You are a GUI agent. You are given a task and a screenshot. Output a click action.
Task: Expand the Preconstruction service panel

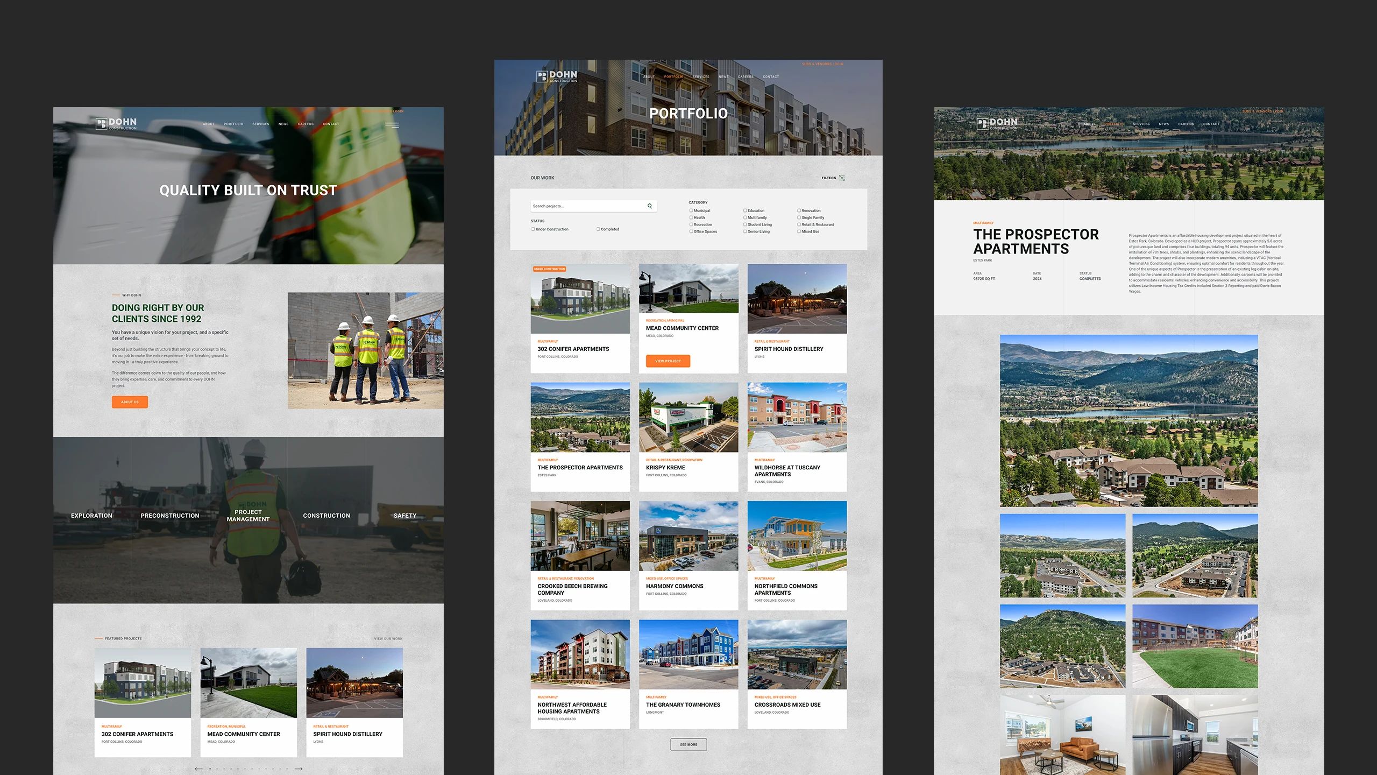[170, 516]
